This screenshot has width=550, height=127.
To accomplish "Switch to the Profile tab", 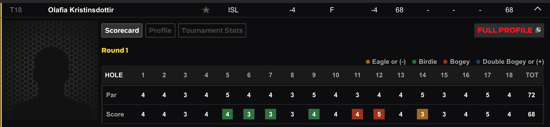I will coord(160,30).
